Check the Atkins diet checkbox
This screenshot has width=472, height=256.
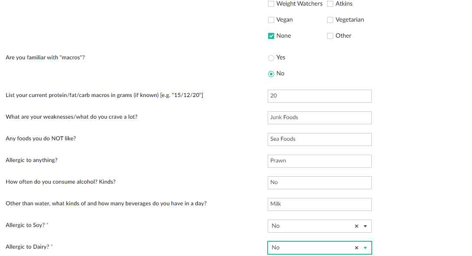tap(330, 4)
